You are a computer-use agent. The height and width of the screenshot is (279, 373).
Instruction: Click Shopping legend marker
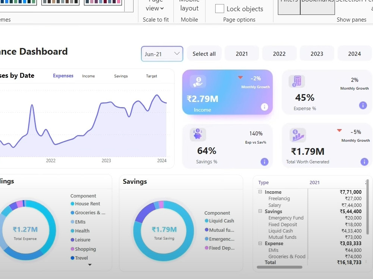click(73, 249)
